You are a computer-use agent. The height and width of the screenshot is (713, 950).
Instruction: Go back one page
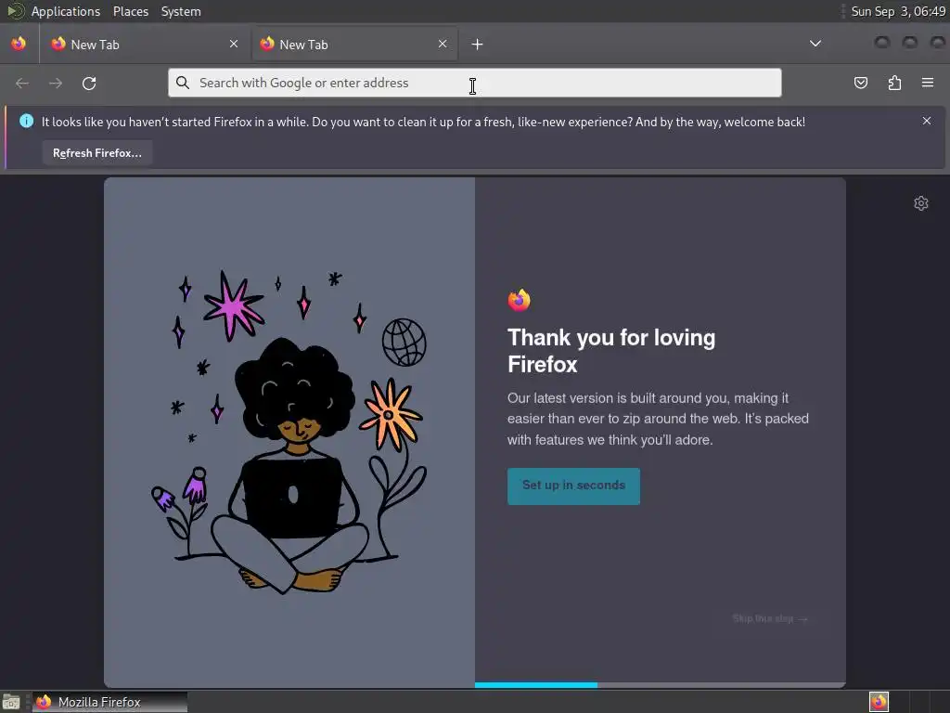pyautogui.click(x=22, y=83)
